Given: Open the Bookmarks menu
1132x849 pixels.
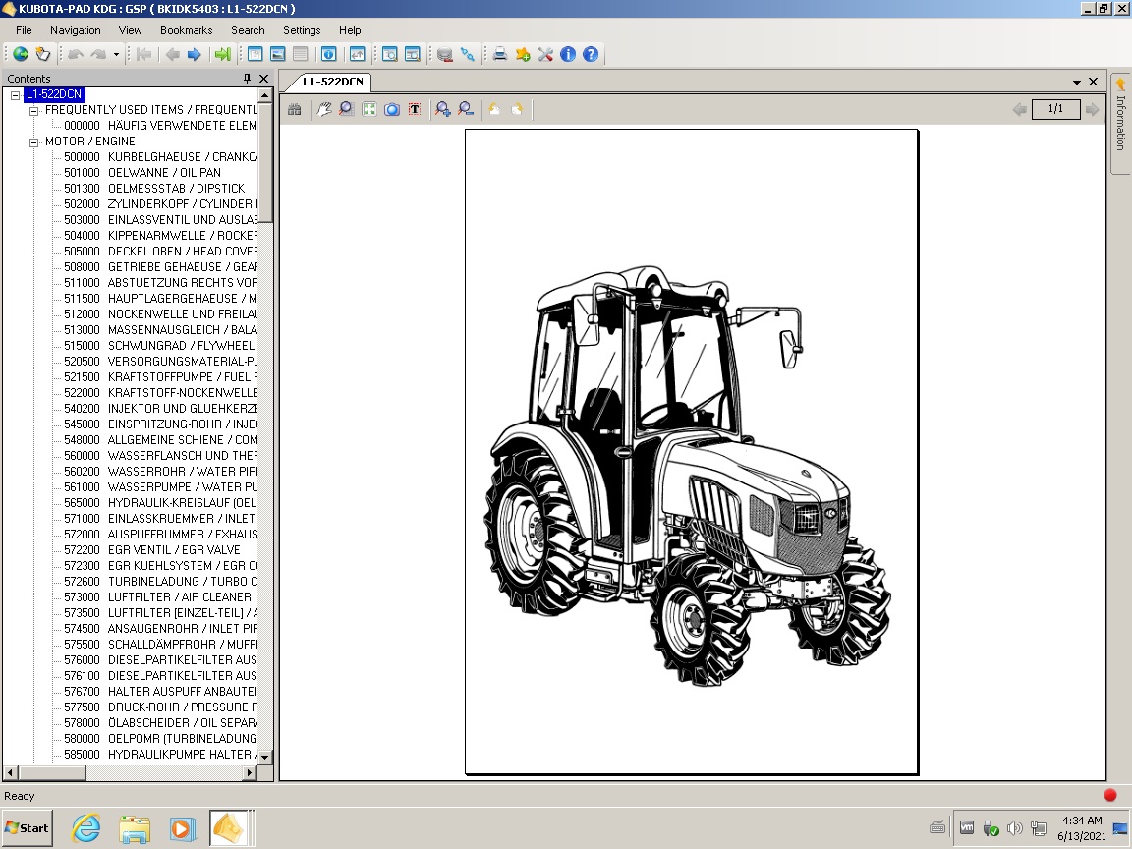Looking at the screenshot, I should 187,30.
